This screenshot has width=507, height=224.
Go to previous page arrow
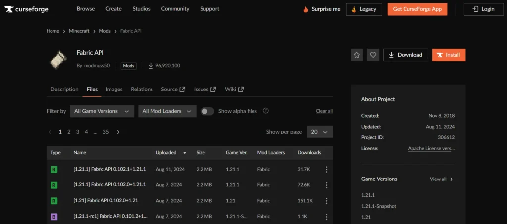50,132
